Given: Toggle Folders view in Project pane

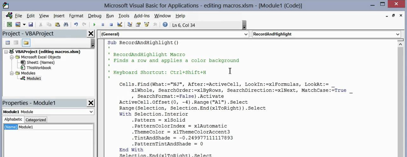Looking at the screenshot, I should pos(26,43).
